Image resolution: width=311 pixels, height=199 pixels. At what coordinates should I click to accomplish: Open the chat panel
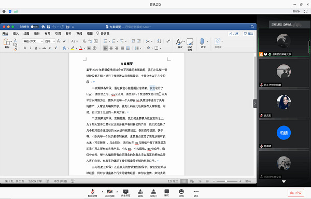[x=166, y=193]
